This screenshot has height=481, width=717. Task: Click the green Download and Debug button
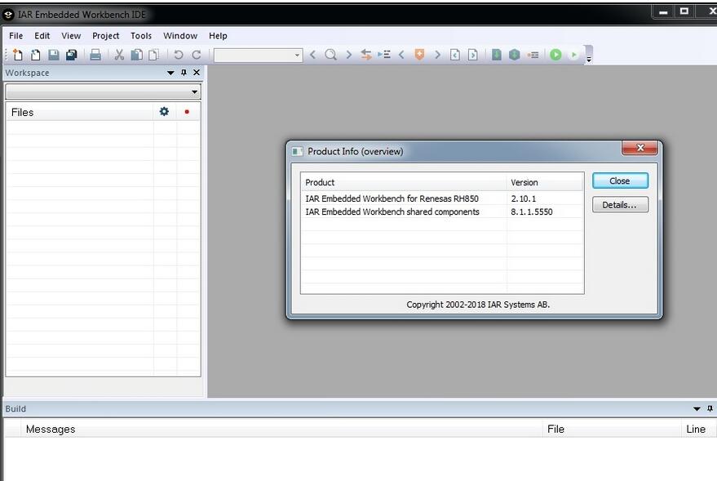point(555,55)
